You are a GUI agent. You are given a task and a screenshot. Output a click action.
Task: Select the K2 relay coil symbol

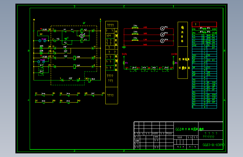pyautogui.click(x=82, y=31)
